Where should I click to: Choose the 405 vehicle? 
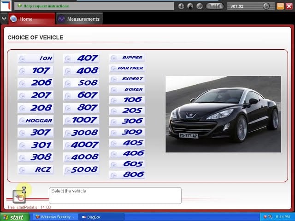click(x=127, y=143)
